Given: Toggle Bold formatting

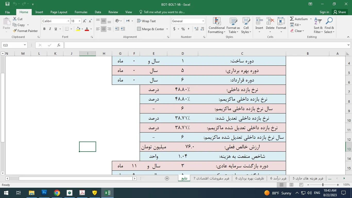Looking at the screenshot, I should pos(44,29).
